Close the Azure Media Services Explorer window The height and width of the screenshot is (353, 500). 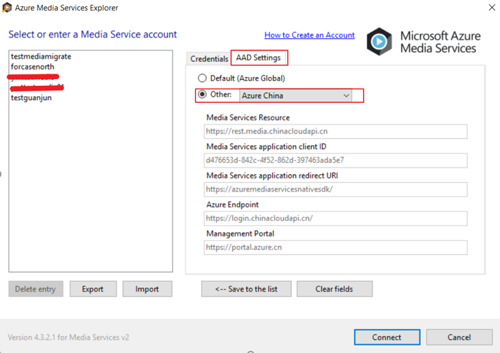point(492,8)
